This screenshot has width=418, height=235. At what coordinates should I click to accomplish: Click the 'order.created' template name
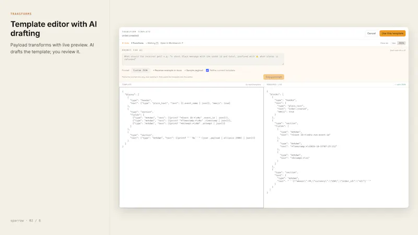tap(130, 36)
